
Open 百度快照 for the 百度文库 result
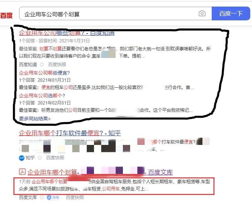75,197
